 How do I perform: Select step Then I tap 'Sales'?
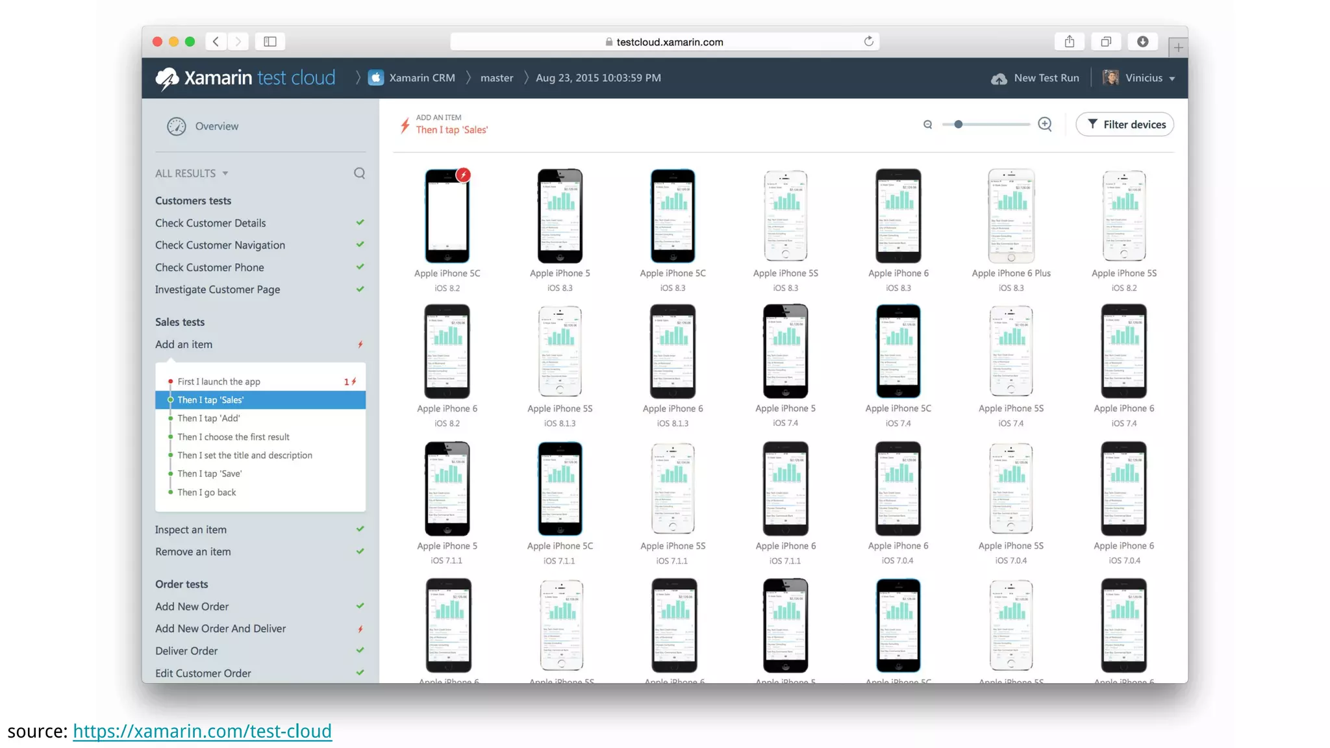[260, 400]
